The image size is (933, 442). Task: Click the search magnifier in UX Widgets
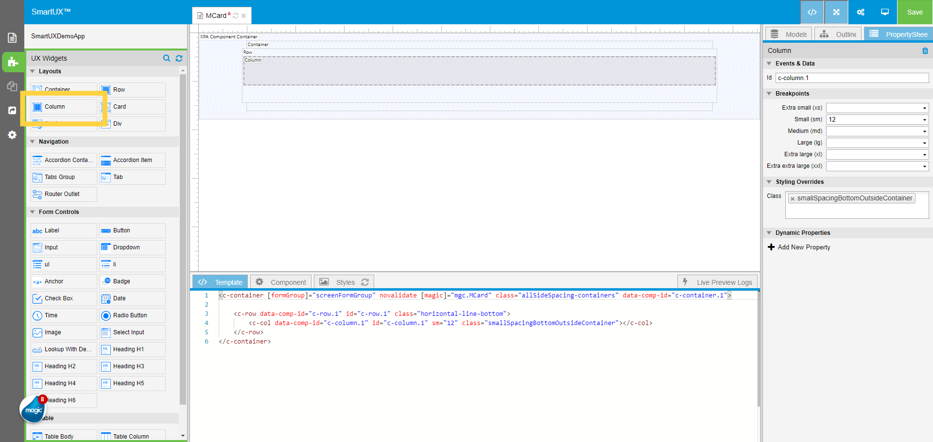point(167,58)
